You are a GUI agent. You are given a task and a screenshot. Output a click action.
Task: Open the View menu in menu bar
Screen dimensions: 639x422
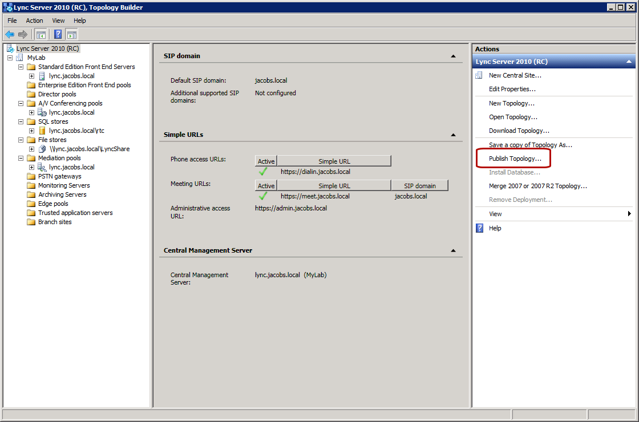point(58,21)
